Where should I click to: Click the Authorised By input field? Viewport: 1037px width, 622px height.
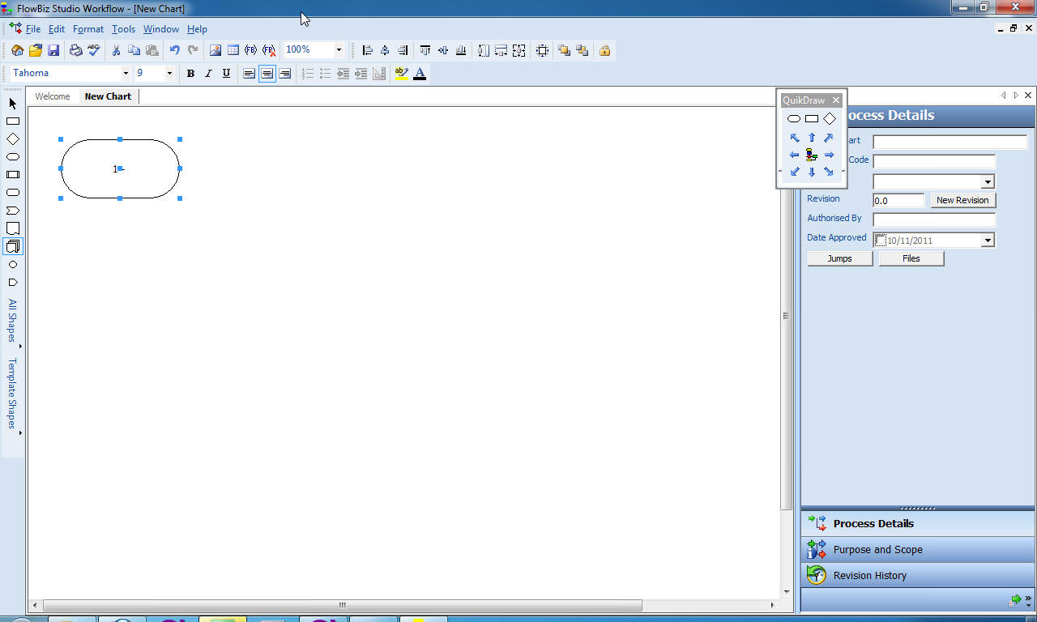pos(934,219)
